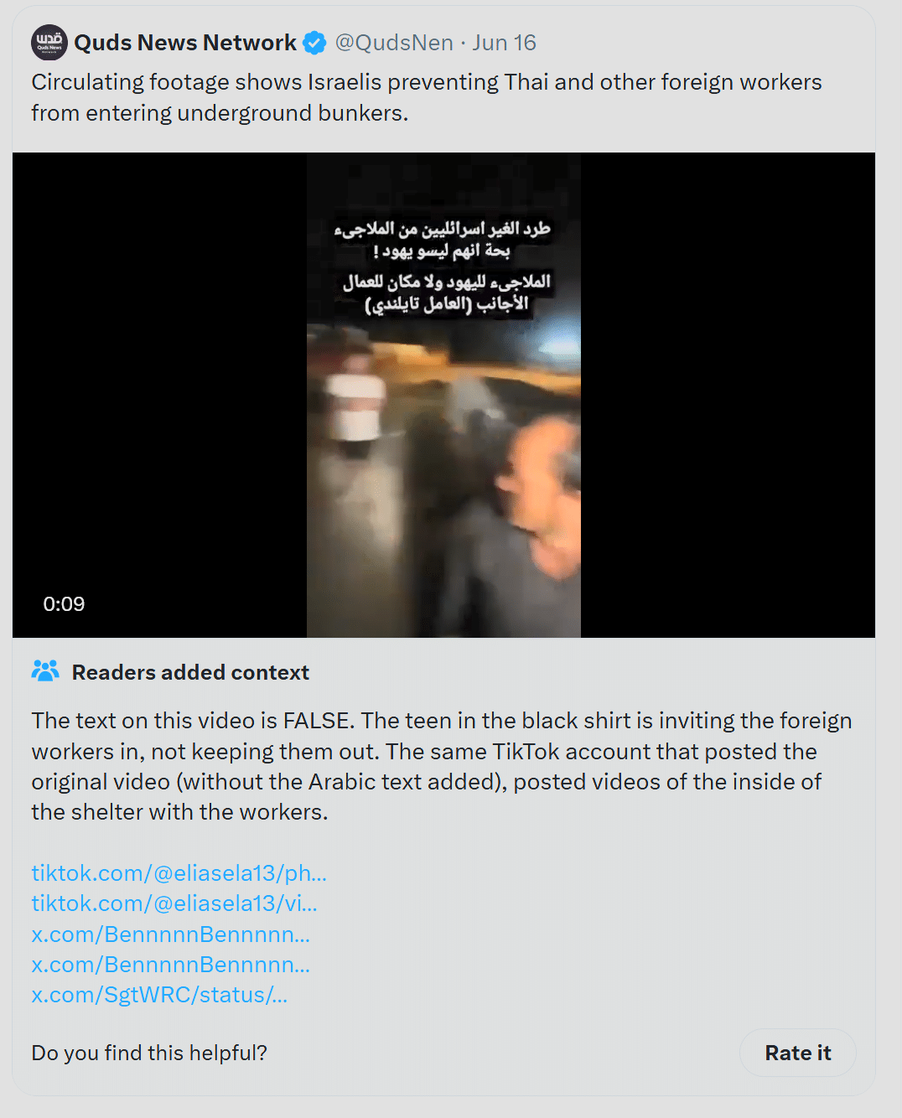Click the Readers added context people icon
The height and width of the screenshot is (1118, 902).
45,671
